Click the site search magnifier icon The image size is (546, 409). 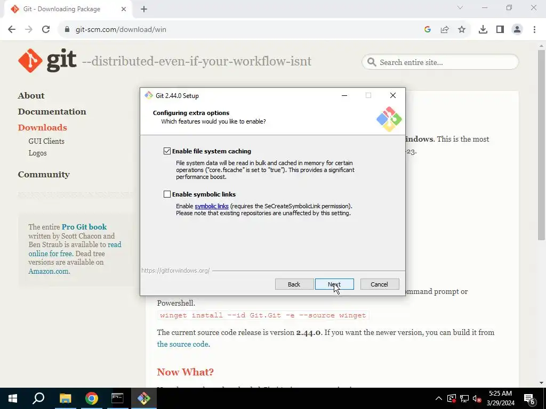pos(372,62)
